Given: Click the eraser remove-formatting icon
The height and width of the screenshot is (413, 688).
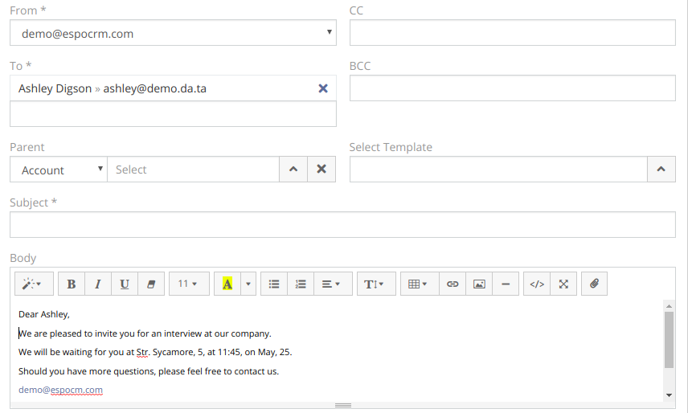Looking at the screenshot, I should click(x=151, y=284).
